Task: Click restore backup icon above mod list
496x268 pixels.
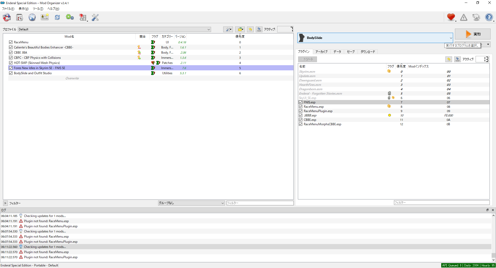Action: [x=250, y=29]
